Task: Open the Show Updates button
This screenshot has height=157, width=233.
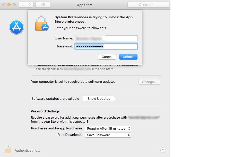Action: (x=99, y=99)
